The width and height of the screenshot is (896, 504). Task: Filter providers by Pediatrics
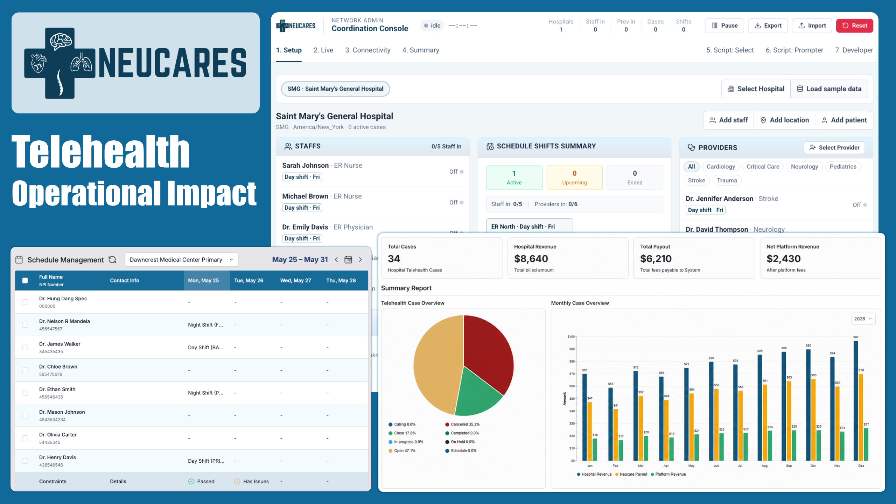coord(843,167)
